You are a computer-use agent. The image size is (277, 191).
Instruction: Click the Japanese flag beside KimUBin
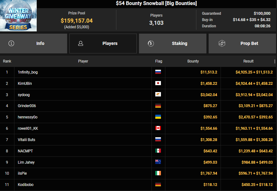158,83
